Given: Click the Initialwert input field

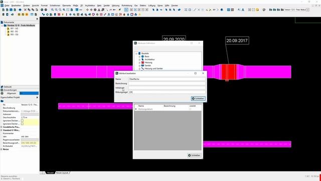Looking at the screenshot, I should 167,88.
